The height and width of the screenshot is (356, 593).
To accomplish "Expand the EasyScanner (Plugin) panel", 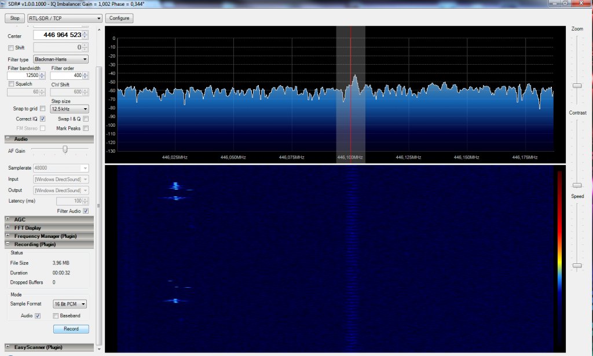I will coord(8,347).
